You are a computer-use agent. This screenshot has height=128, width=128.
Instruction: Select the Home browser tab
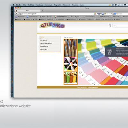tap(28, 11)
